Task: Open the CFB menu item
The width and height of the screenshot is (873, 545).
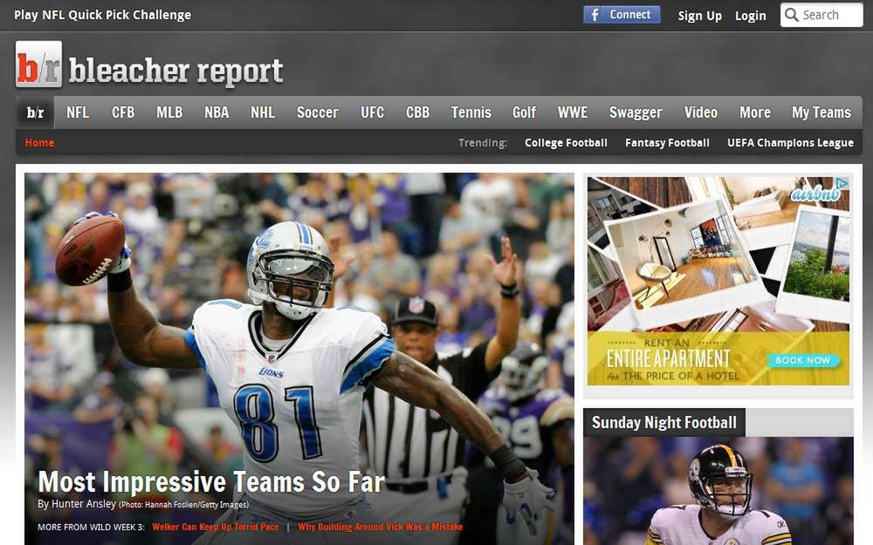Action: pyautogui.click(x=123, y=112)
